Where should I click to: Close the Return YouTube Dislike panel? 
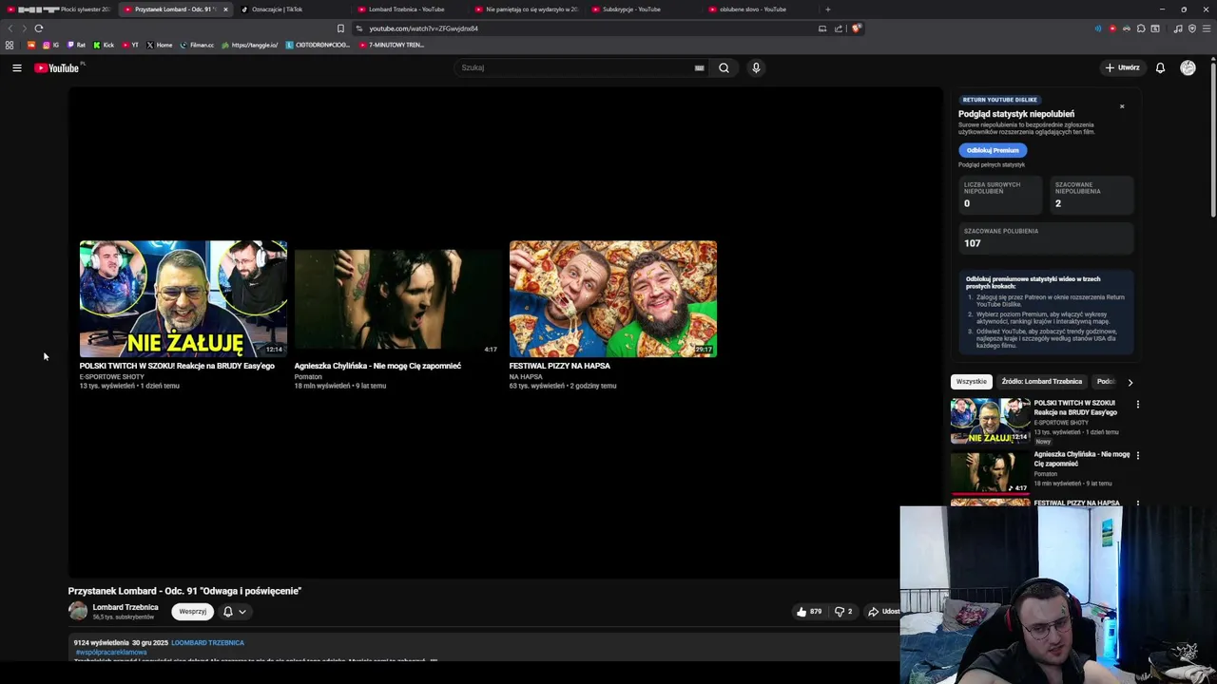[x=1122, y=106]
